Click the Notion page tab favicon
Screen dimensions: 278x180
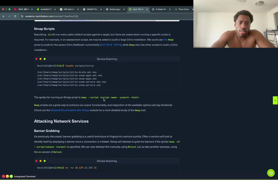pos(107,9)
